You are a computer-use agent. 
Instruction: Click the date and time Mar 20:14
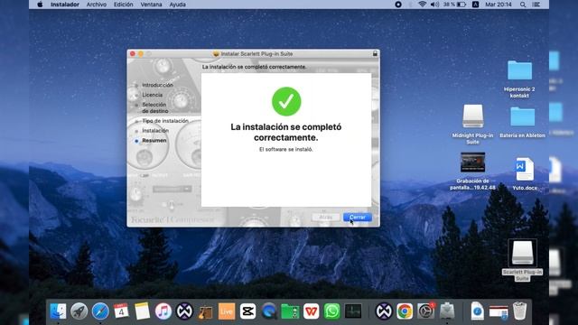[499, 5]
